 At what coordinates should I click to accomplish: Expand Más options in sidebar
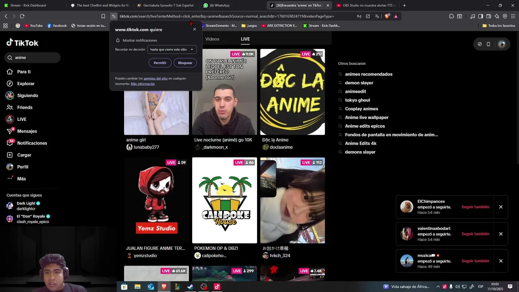tap(16, 179)
